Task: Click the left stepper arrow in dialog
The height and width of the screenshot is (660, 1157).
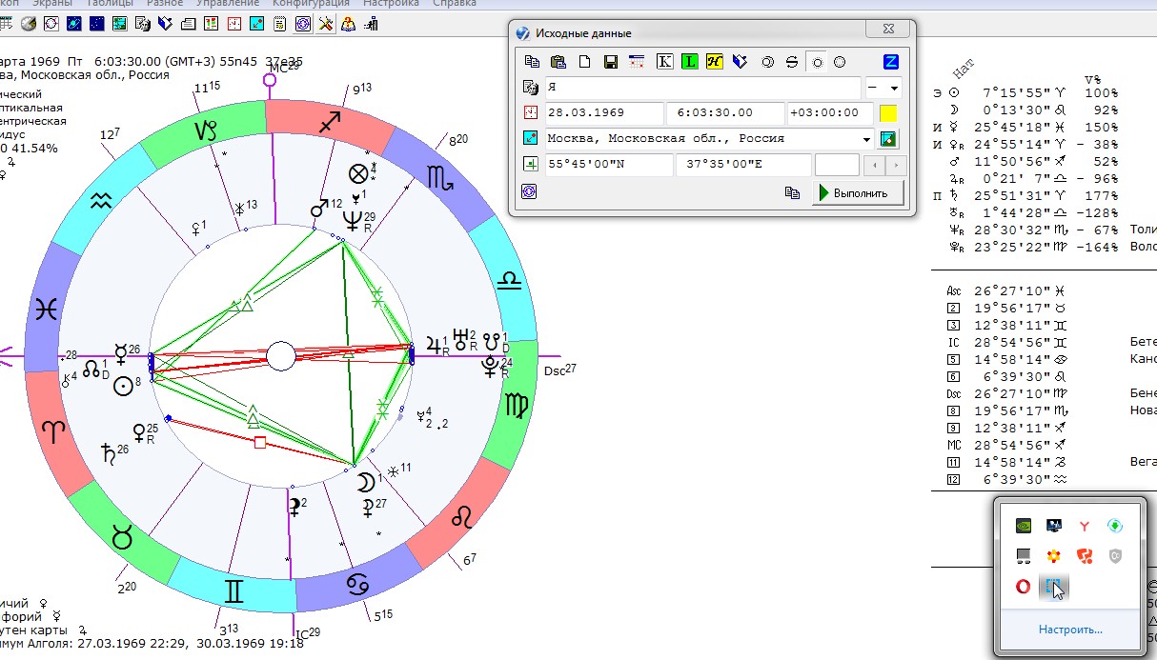Action: (875, 165)
